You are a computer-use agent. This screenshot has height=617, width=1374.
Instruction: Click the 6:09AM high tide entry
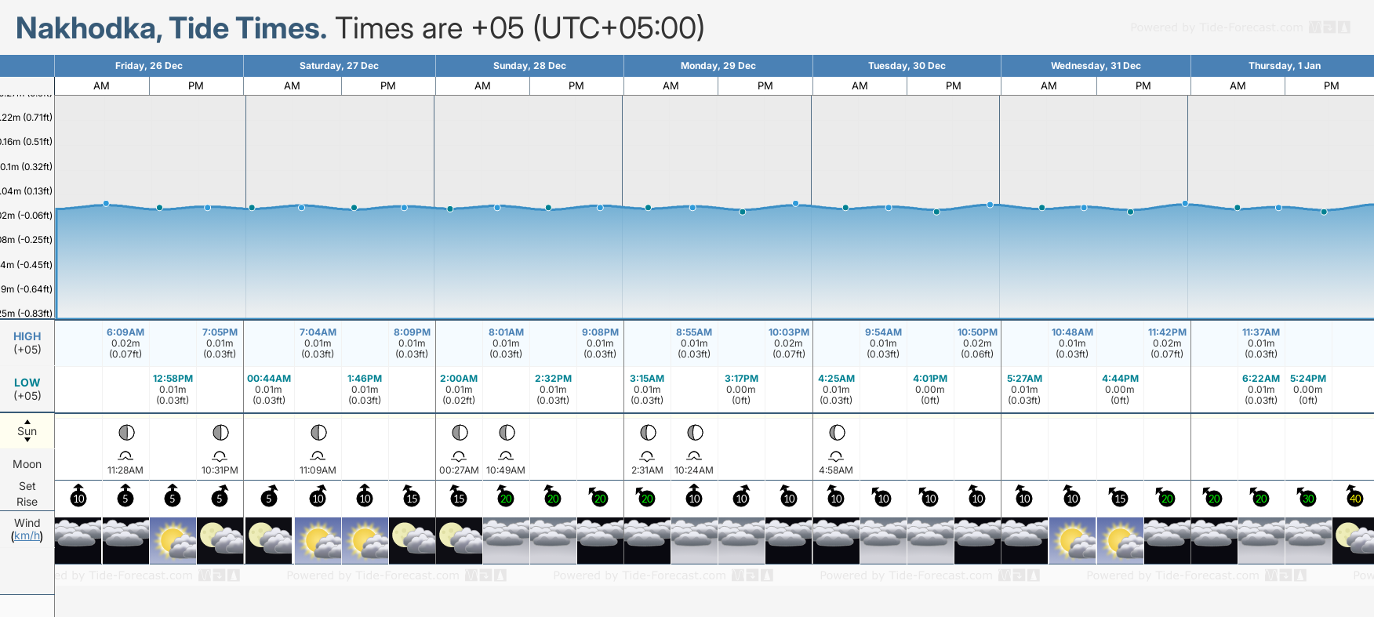[x=125, y=343]
